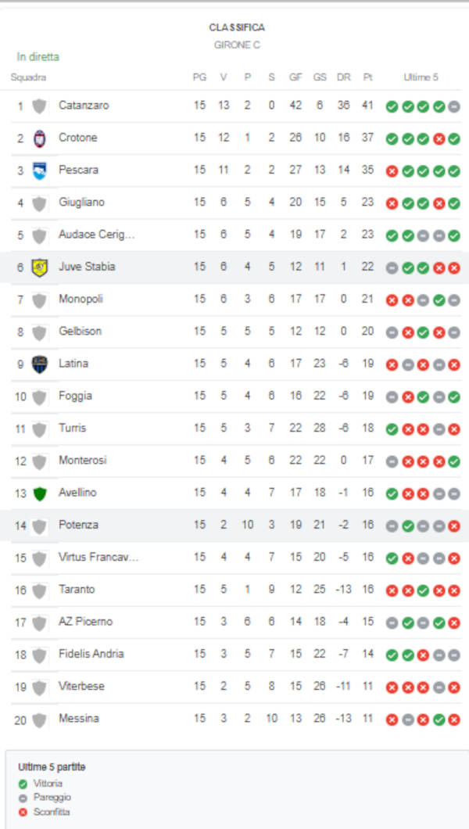The width and height of the screenshot is (469, 829).
Task: Click the Sconfitta legend red icon
Action: (22, 812)
